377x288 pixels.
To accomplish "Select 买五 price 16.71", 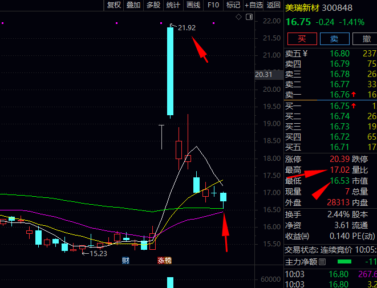I will click(340, 147).
